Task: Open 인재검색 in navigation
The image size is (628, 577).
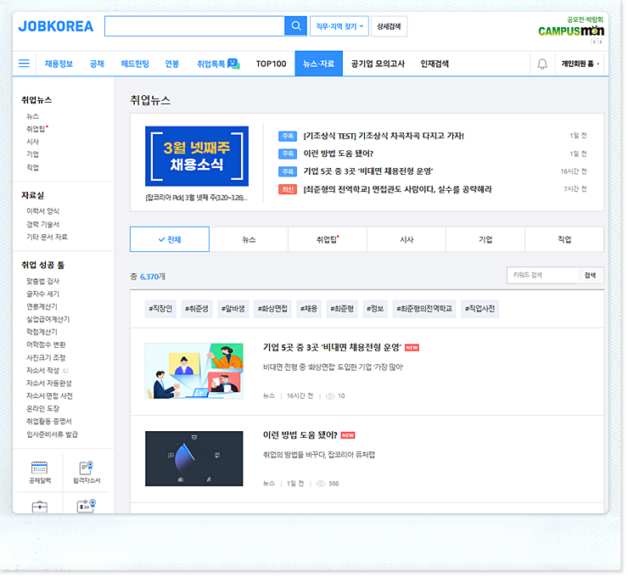Action: pyautogui.click(x=435, y=64)
